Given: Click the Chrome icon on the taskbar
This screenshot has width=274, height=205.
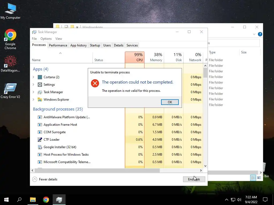Looking at the screenshot, I should click(x=46, y=200).
